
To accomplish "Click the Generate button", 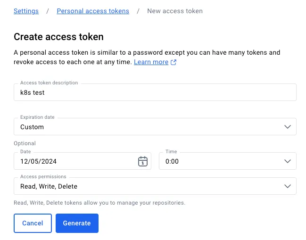I will pos(77,223).
